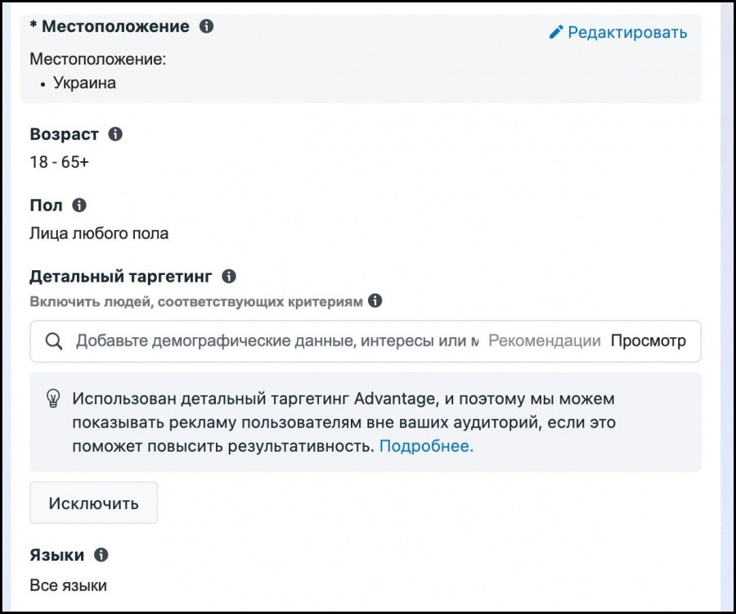Show info for Включить людей, соответствующих критериям
This screenshot has width=736, height=614.
click(375, 301)
